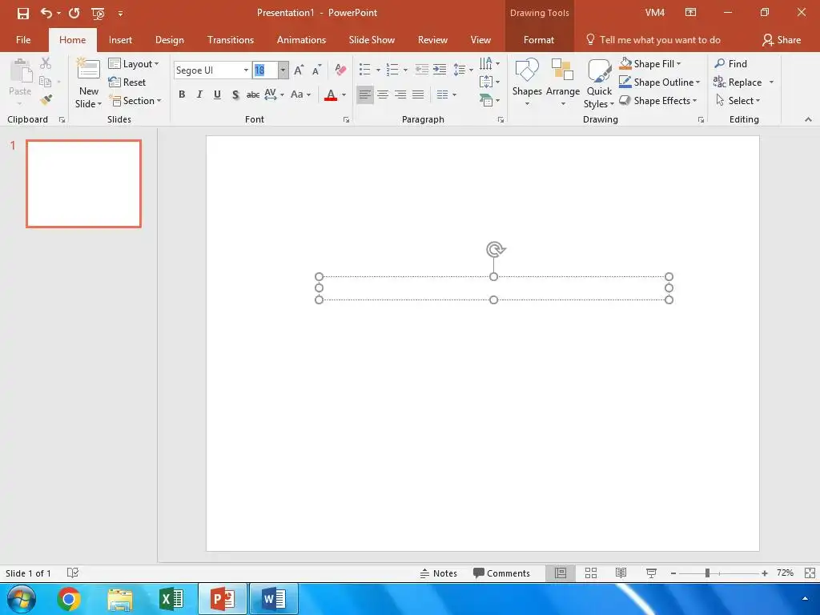This screenshot has height=615, width=820.
Task: Toggle text shadow
Action: [235, 94]
